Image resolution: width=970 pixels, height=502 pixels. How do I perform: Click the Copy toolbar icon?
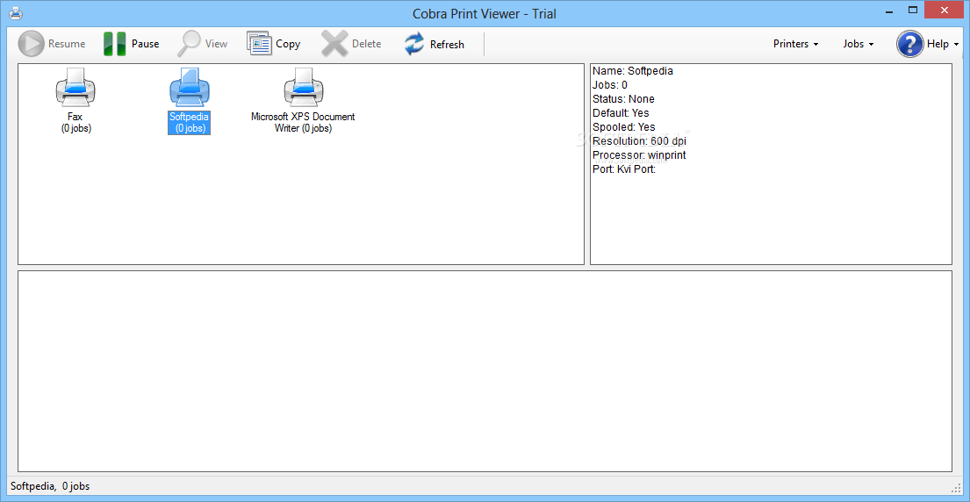pyautogui.click(x=260, y=44)
